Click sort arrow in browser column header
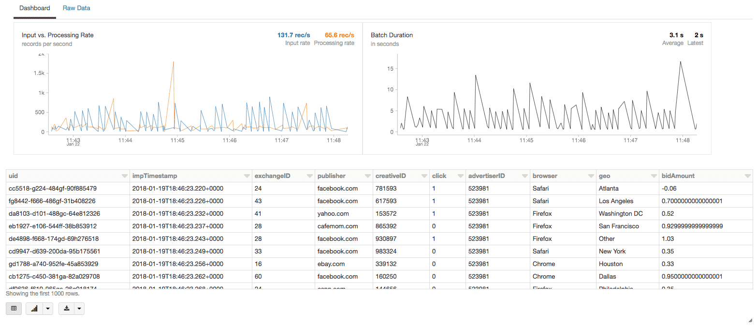756x327 pixels. pos(590,176)
